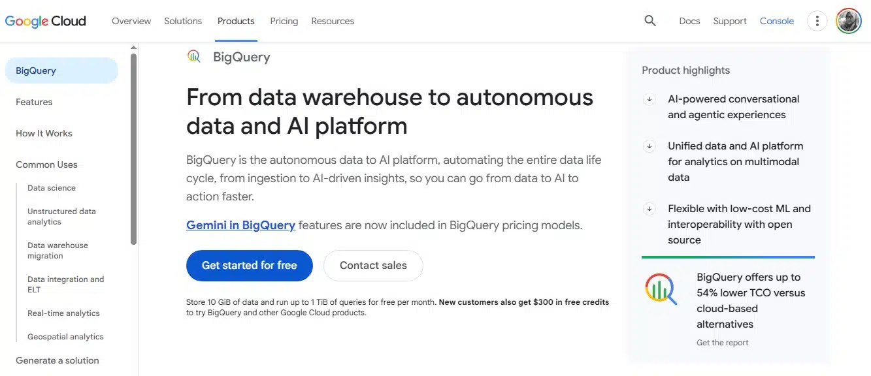Go to Docs link in header
This screenshot has height=376, width=871.
coord(689,21)
